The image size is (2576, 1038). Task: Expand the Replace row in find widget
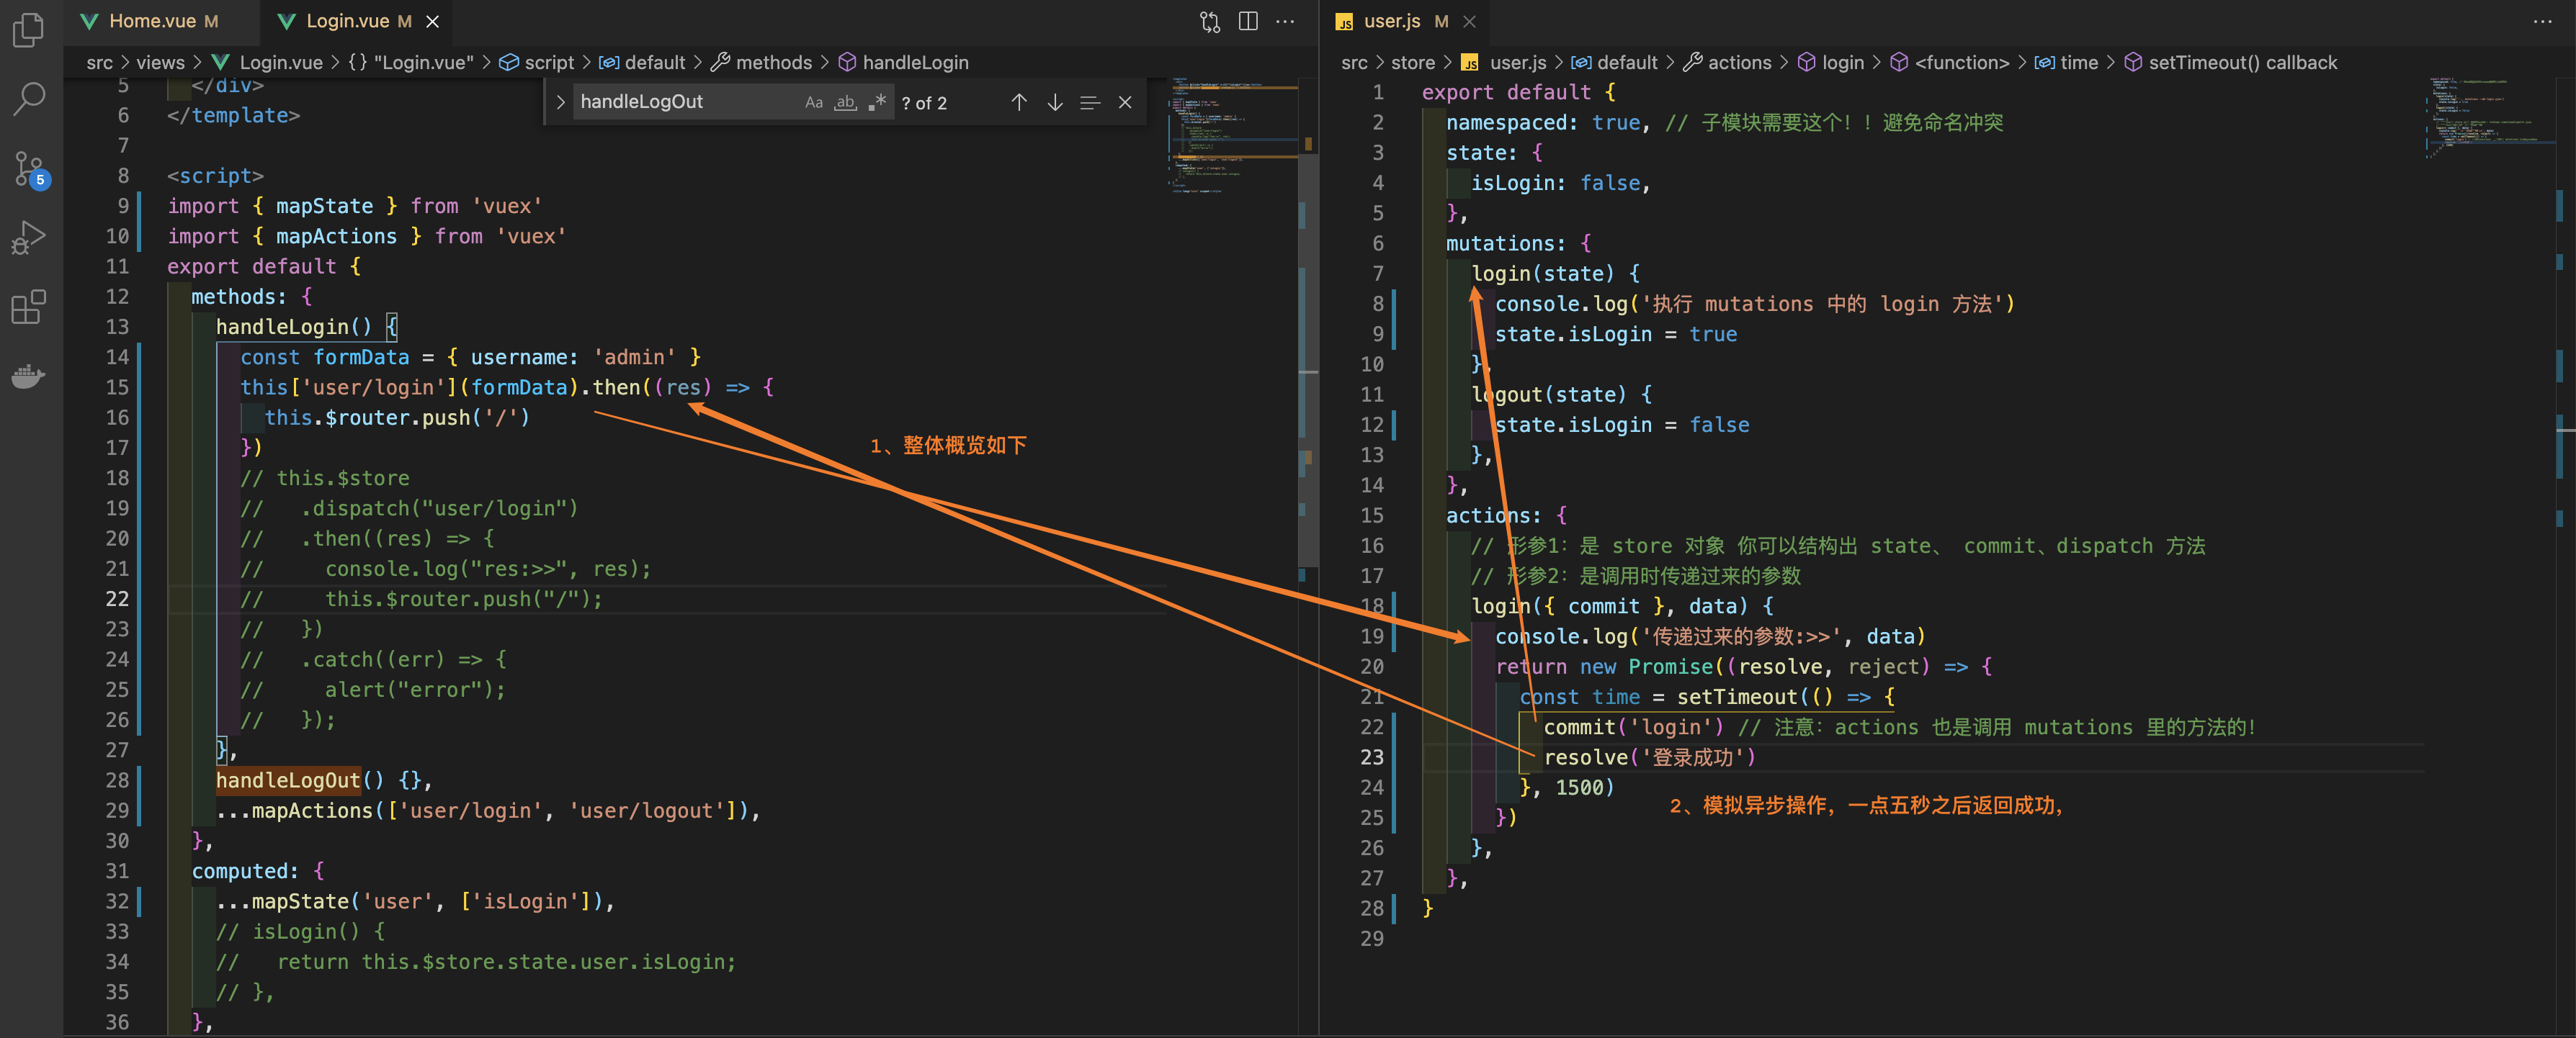560,102
